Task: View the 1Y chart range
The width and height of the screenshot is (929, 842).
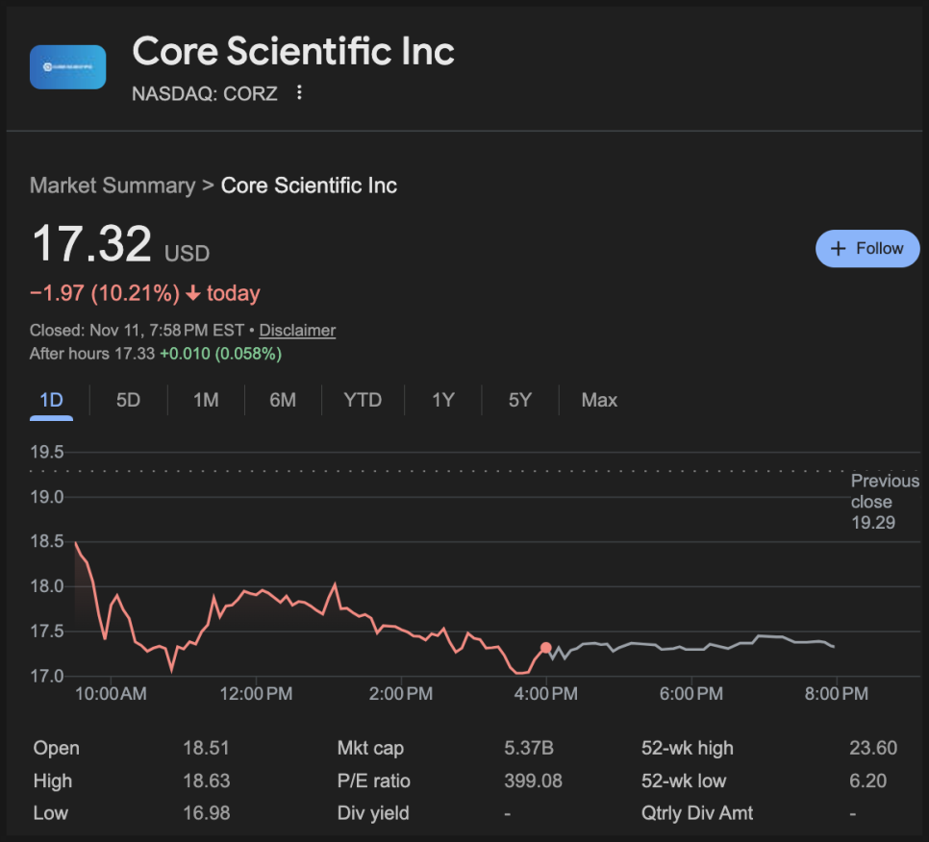Action: (x=442, y=400)
